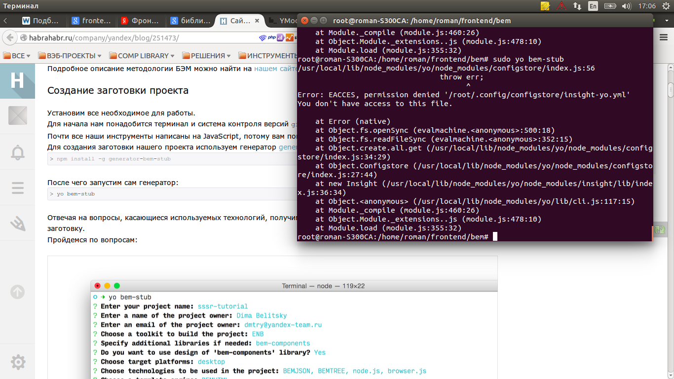Image resolution: width=674 pixels, height=379 pixels.
Task: Switch to the 'Подб...' browser tab
Action: pos(41,21)
